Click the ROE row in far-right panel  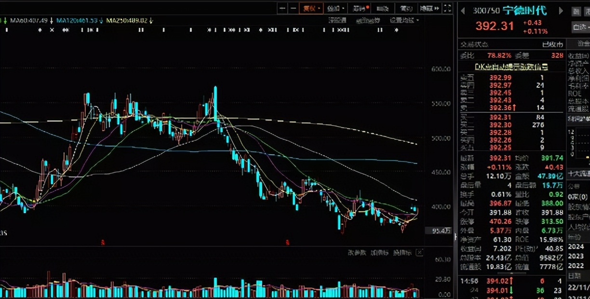coord(578,94)
